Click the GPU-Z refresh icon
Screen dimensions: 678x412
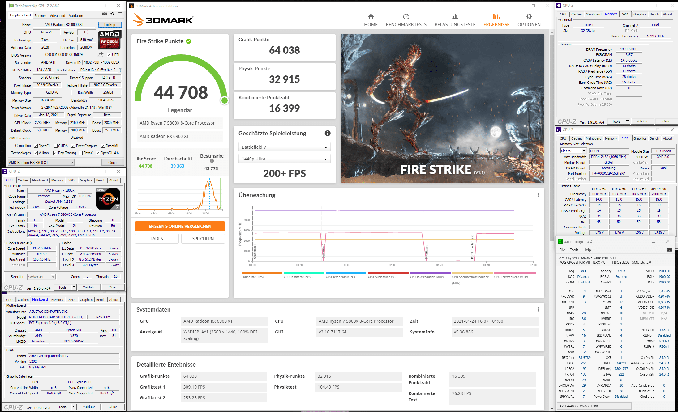click(x=113, y=14)
